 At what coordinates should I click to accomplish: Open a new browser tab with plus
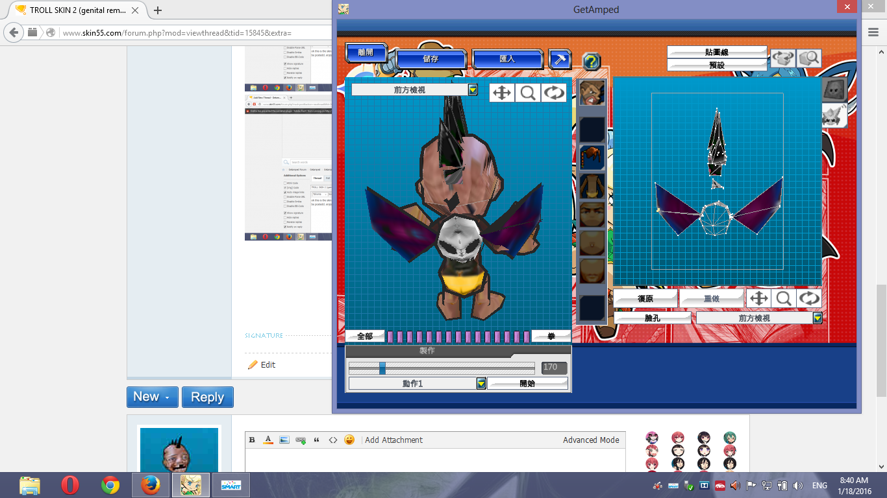158,10
